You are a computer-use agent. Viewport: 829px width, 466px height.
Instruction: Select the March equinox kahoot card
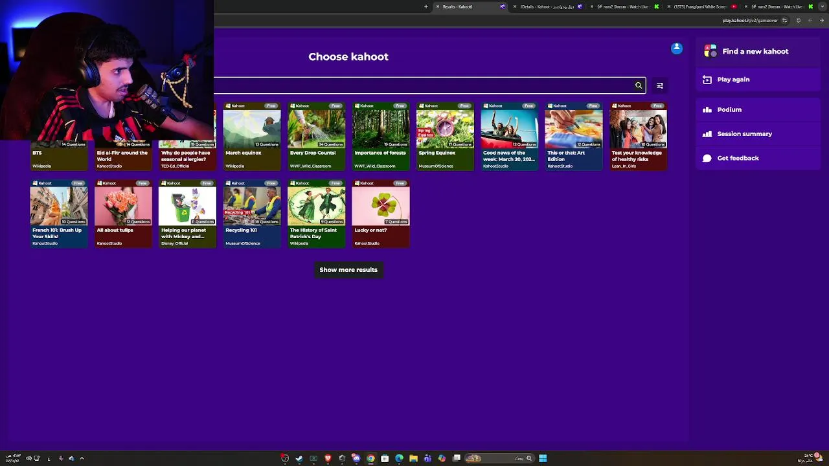(x=252, y=137)
